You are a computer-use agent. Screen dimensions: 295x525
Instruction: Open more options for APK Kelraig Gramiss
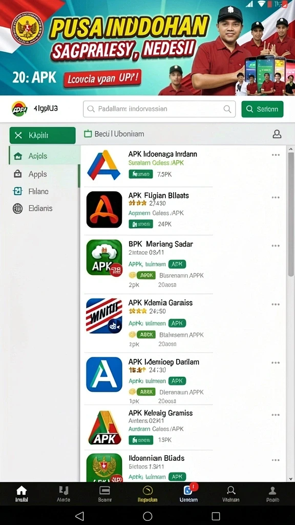(276, 415)
